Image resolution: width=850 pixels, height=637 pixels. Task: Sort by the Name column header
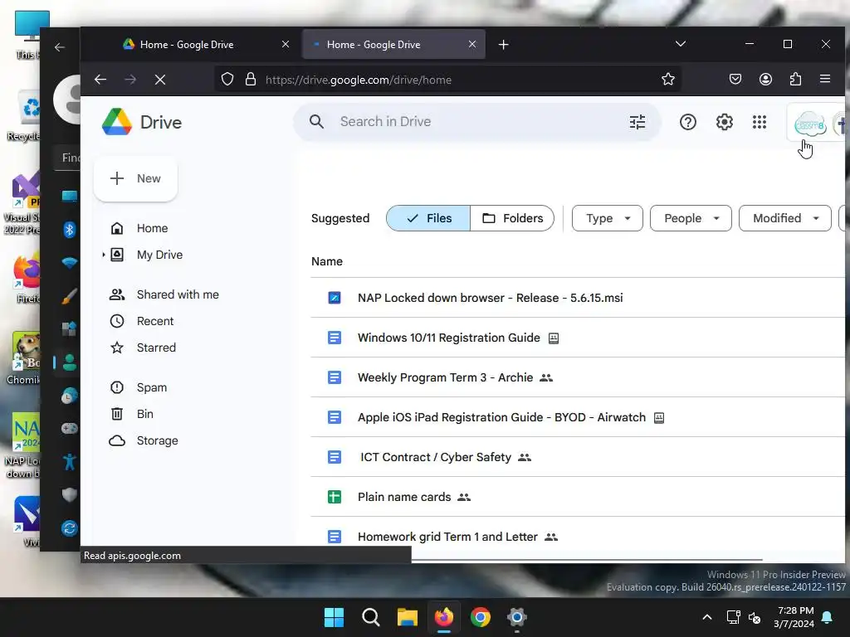tap(327, 261)
